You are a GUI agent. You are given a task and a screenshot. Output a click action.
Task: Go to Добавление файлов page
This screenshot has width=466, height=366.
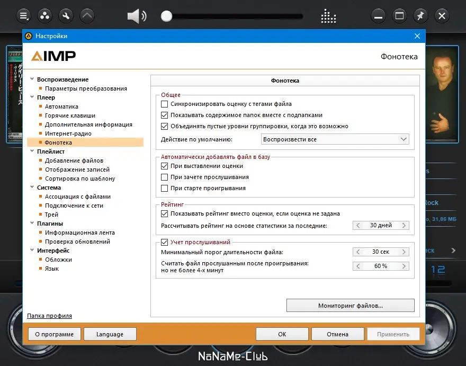click(x=74, y=160)
